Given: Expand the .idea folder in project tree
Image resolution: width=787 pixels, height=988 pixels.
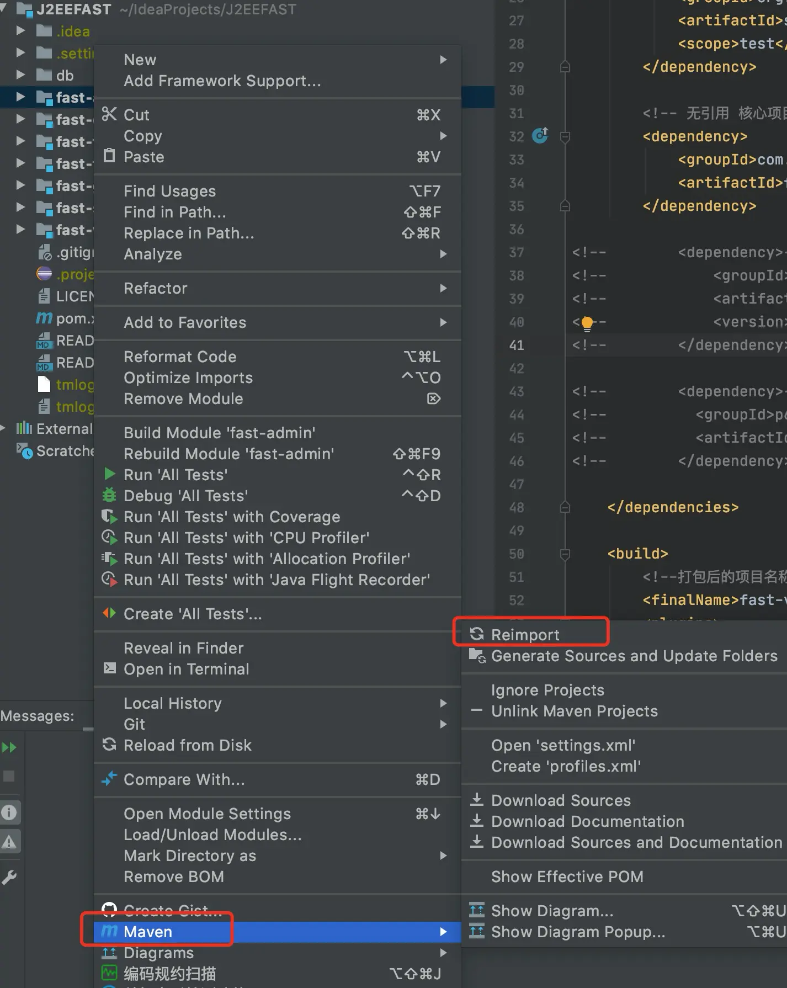Looking at the screenshot, I should 20,31.
